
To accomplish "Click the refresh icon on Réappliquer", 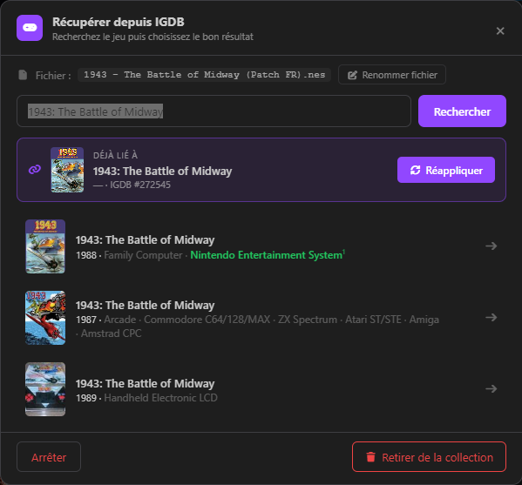I will click(415, 170).
